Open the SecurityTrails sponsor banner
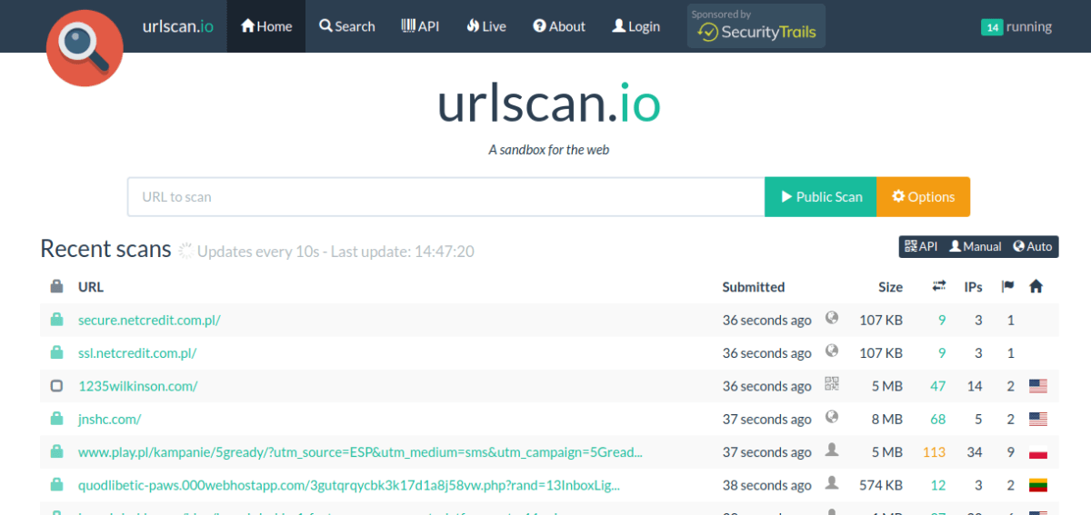Screen dimensions: 1091x515 [756, 26]
